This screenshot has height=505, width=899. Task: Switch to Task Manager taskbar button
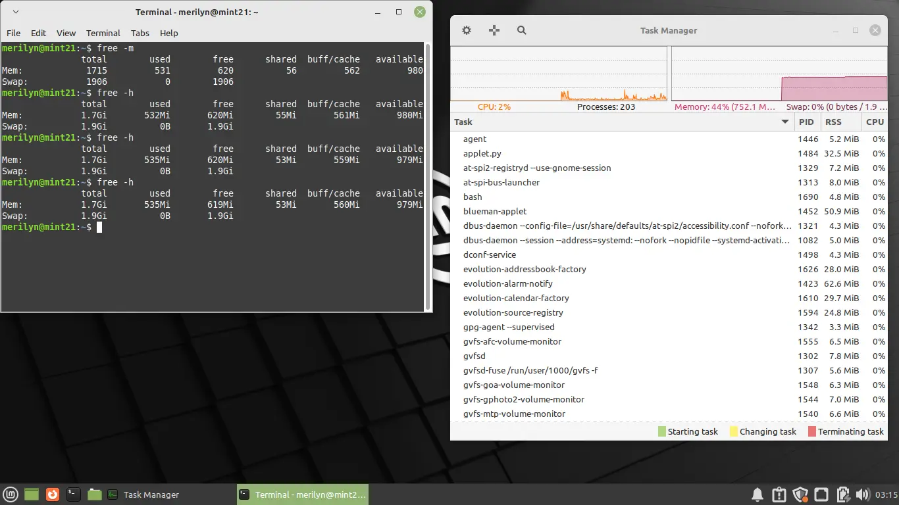tap(143, 494)
